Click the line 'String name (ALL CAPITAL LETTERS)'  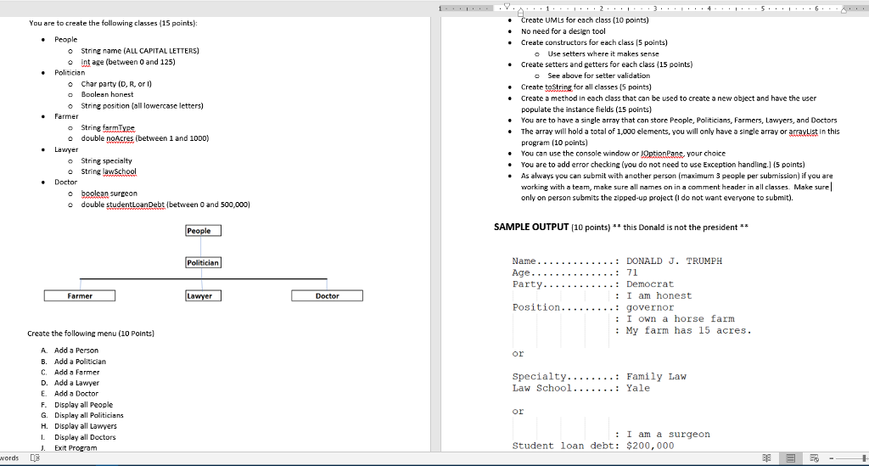140,50
